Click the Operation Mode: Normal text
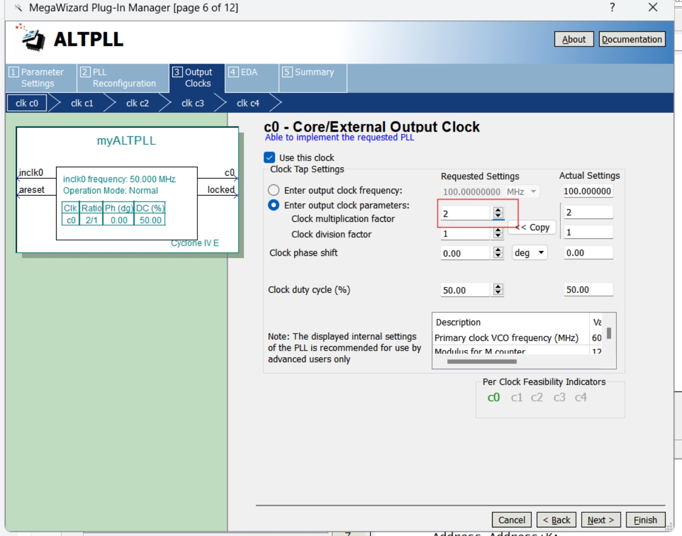 pyautogui.click(x=111, y=191)
